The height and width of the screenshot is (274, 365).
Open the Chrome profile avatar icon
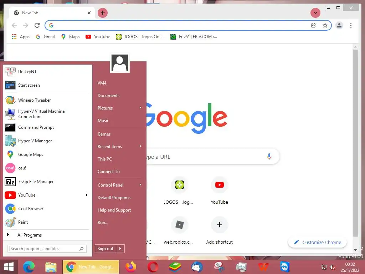(339, 25)
